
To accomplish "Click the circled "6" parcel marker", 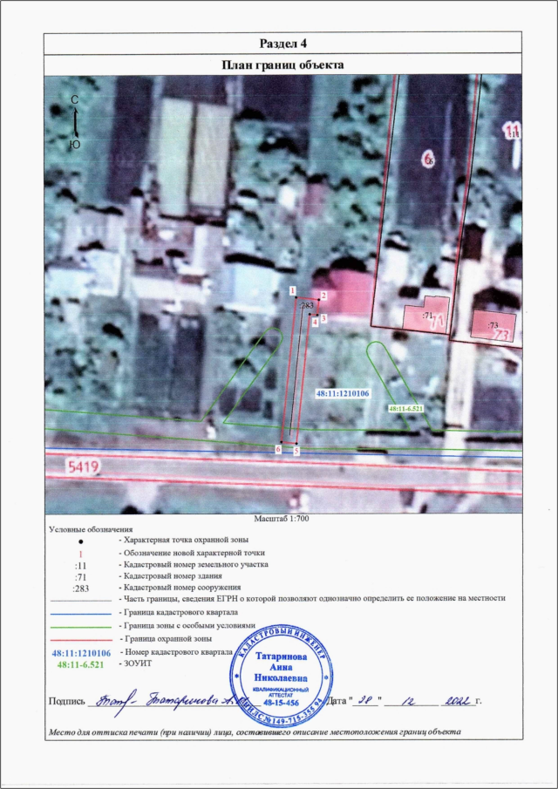I will 428,160.
